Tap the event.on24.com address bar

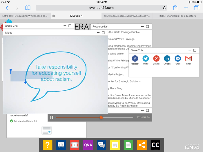[x=101, y=8]
